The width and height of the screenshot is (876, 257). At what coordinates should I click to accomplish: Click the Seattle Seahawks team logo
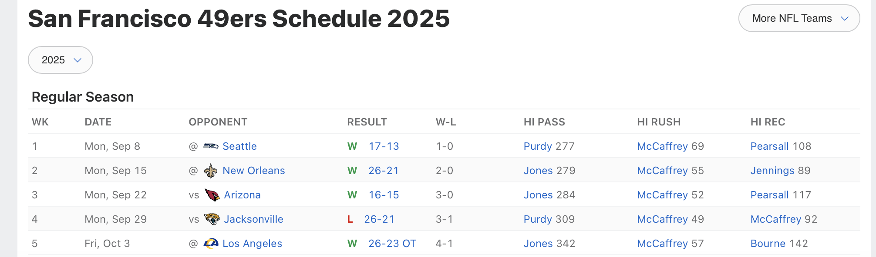(x=211, y=146)
